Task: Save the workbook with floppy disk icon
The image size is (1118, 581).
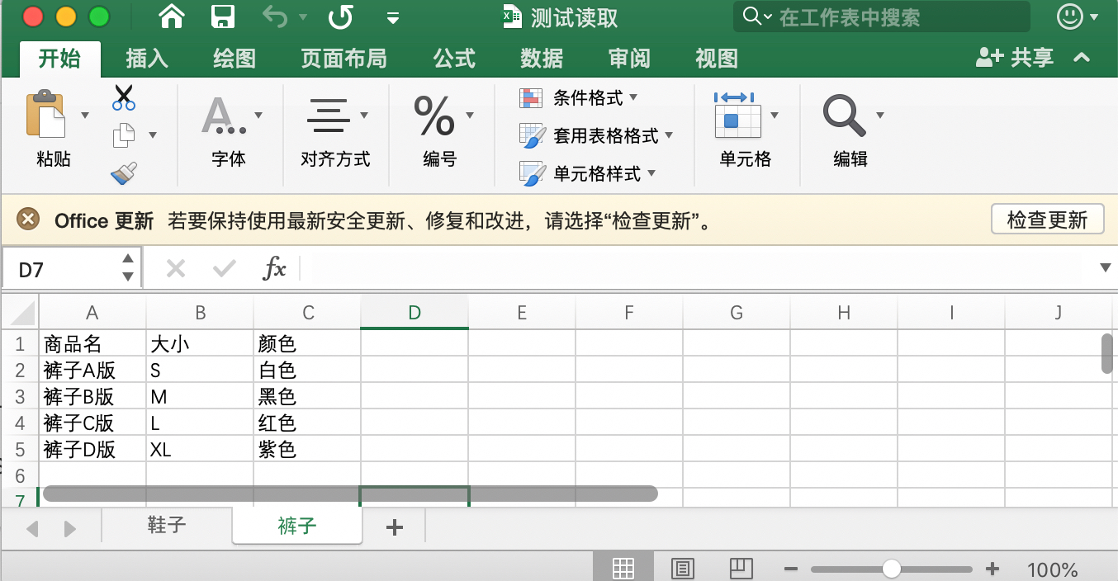Action: [223, 17]
